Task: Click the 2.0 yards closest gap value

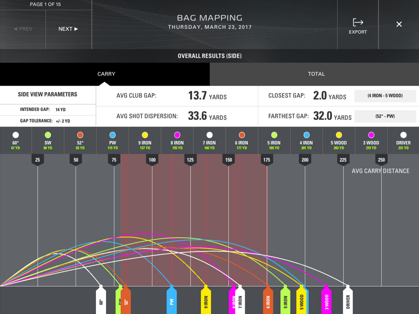Action: click(330, 96)
